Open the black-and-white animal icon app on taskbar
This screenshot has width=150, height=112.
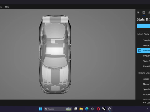104,109
